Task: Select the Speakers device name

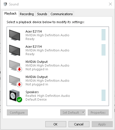Action: point(32,92)
